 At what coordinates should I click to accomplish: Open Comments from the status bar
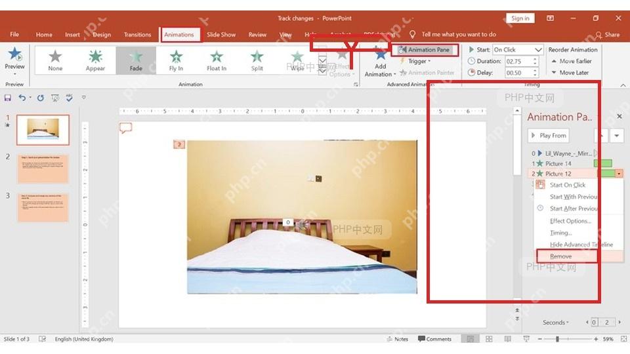pyautogui.click(x=434, y=339)
